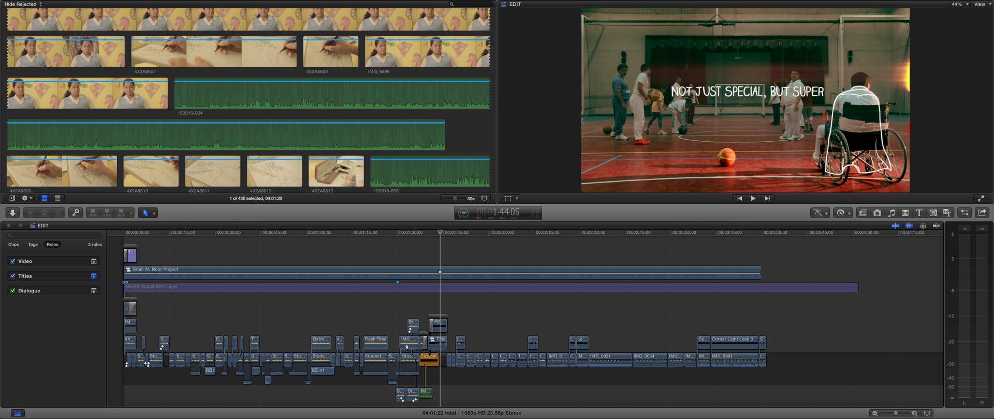Disable the Dialogue role checkbox
Screen dimensions: 994x419
point(13,291)
